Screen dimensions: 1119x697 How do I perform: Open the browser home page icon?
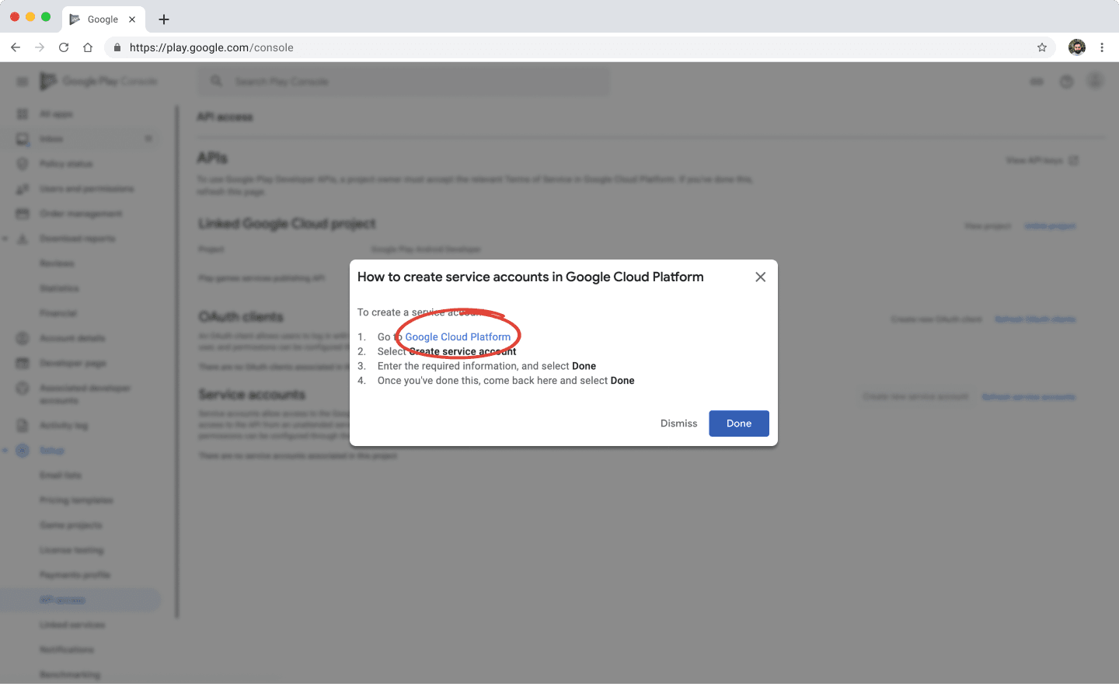[88, 47]
